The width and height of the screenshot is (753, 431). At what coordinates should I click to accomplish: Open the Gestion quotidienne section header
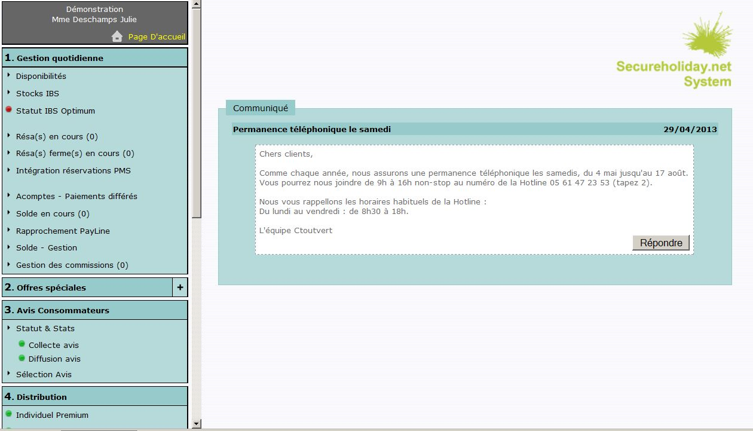[x=60, y=58]
